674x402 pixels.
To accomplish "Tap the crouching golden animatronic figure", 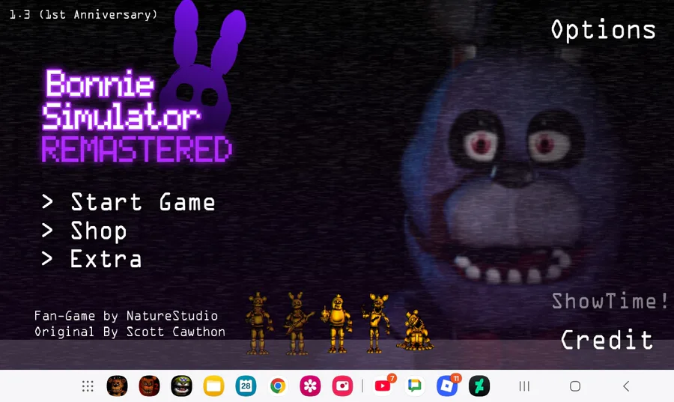I will 415,330.
